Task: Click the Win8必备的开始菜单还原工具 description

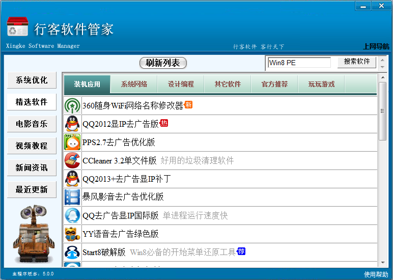Action: coord(183,252)
